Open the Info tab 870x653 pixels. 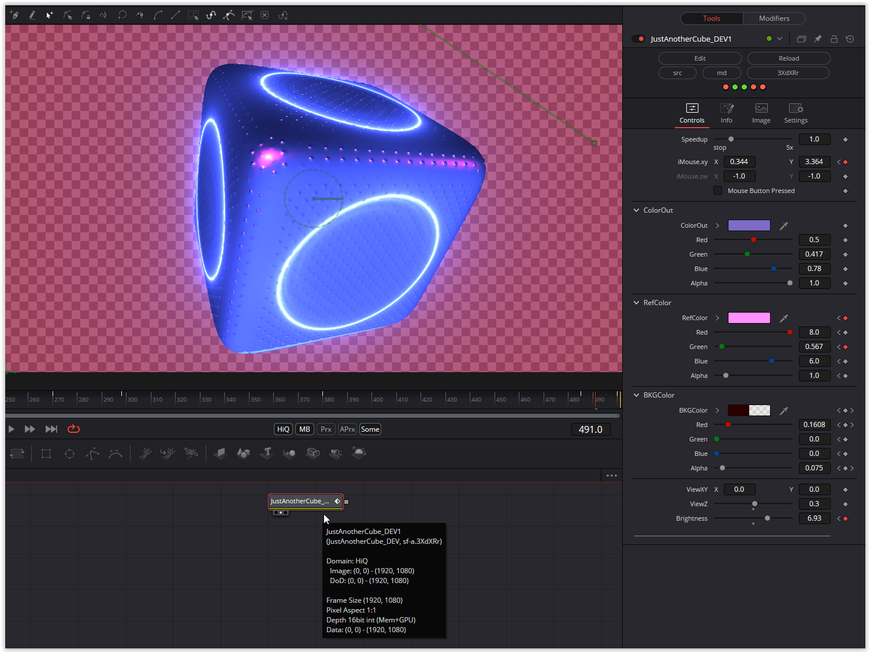(727, 114)
